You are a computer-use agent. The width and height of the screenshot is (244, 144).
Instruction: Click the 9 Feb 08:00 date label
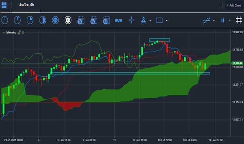(x=89, y=140)
